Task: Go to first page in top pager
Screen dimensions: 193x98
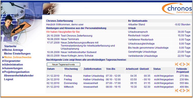Action: tap(176, 64)
